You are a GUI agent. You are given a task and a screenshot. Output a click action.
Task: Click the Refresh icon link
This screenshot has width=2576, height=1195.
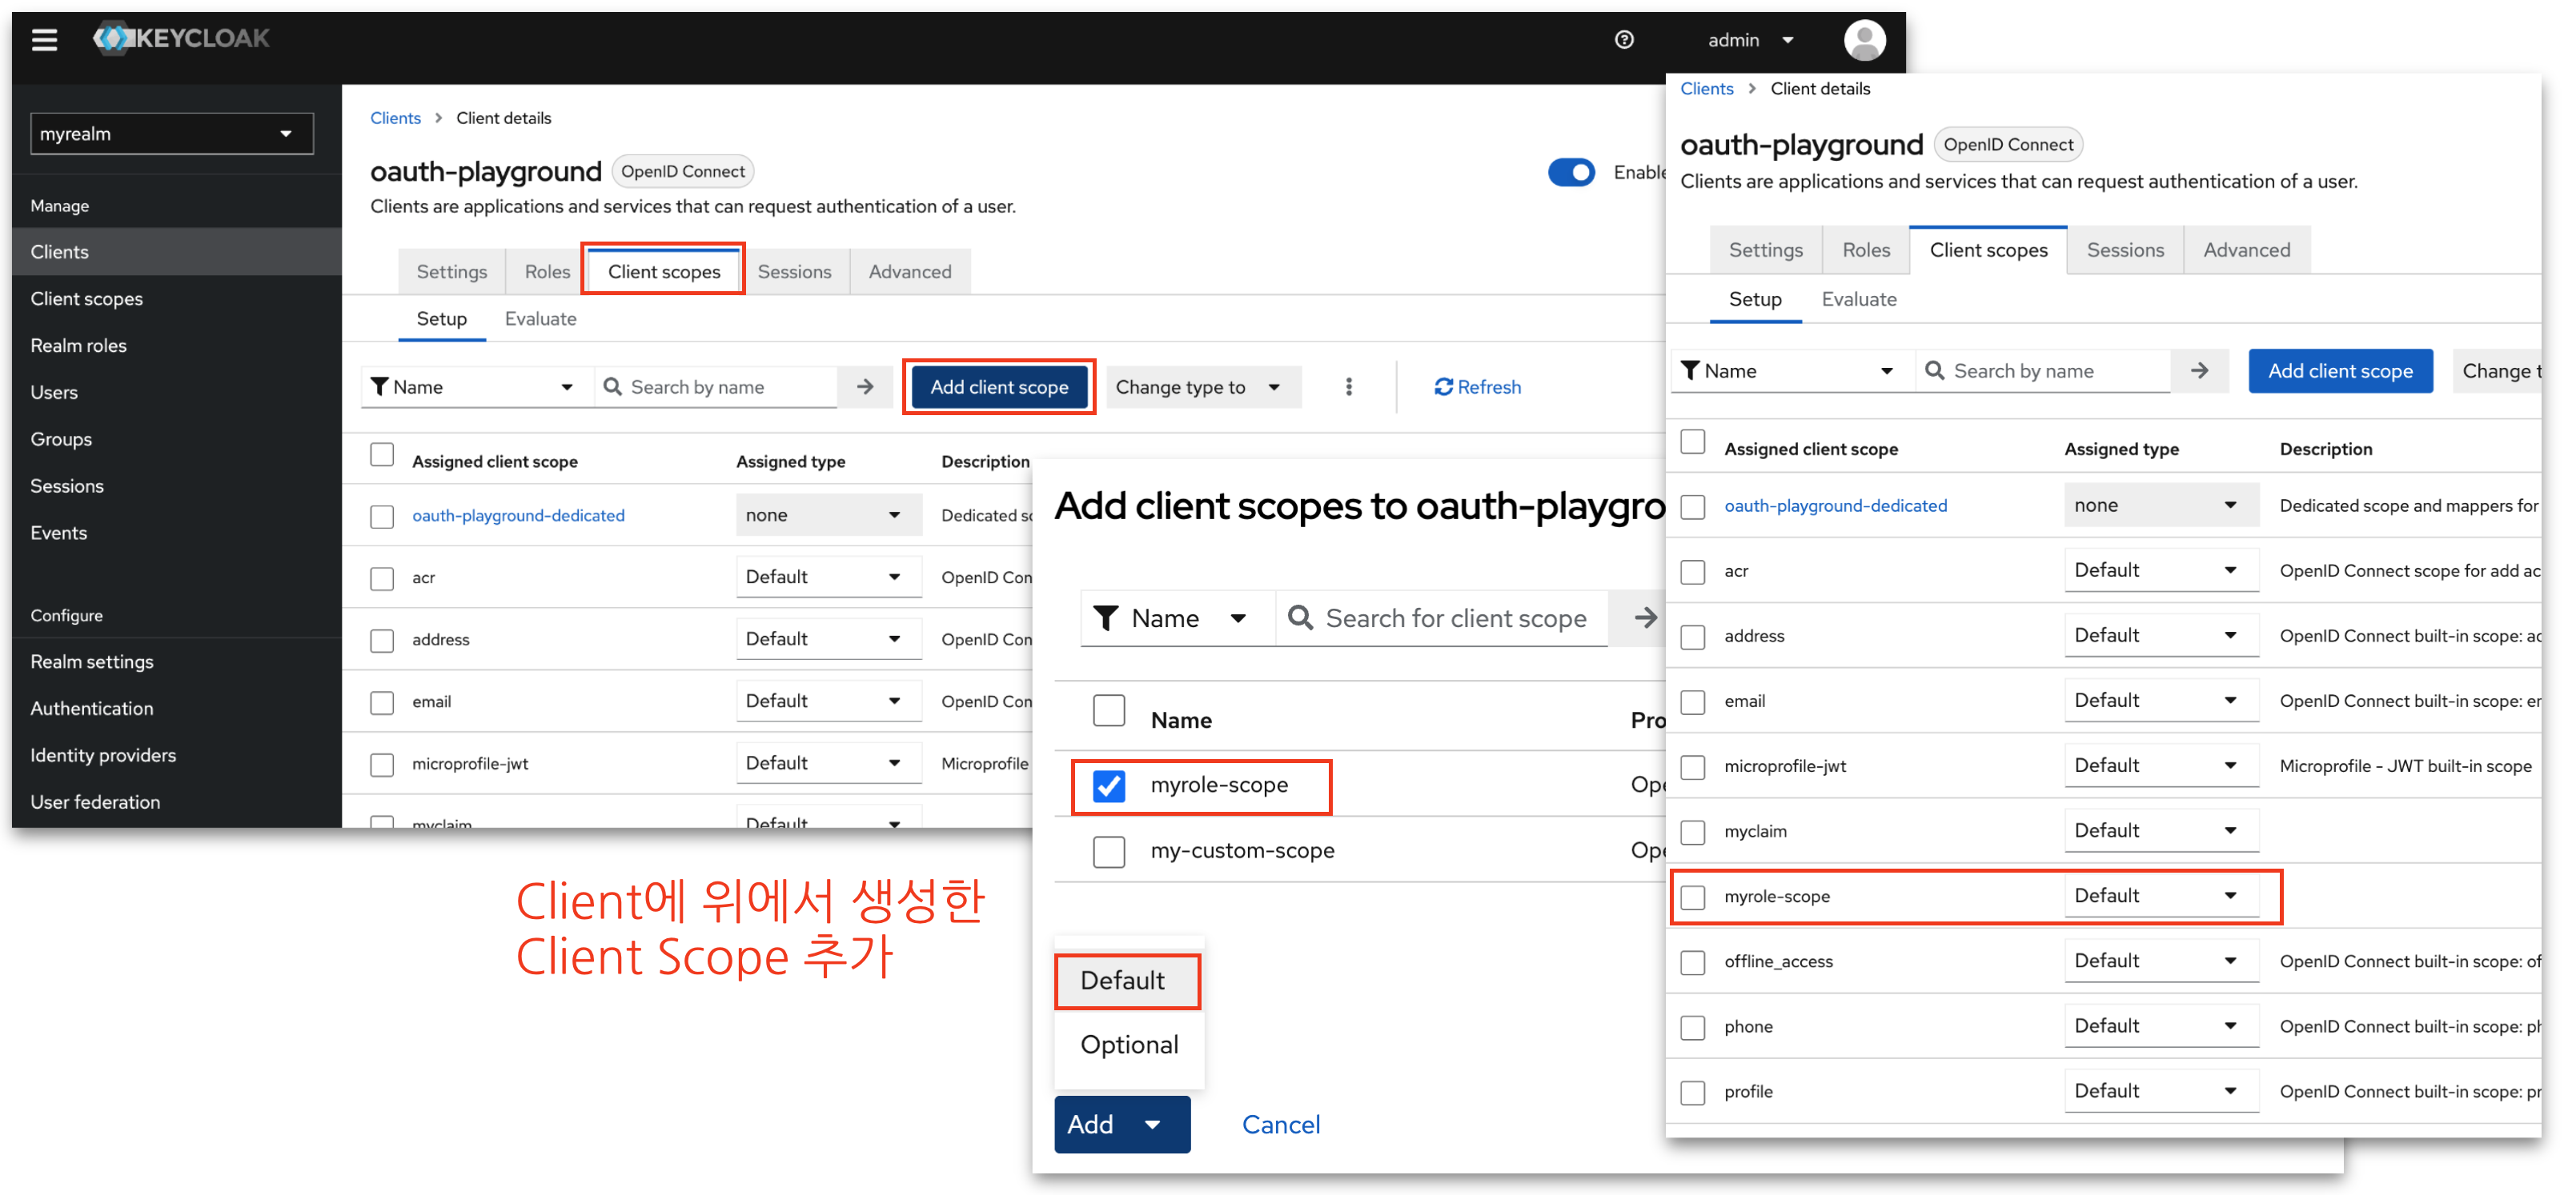1477,386
